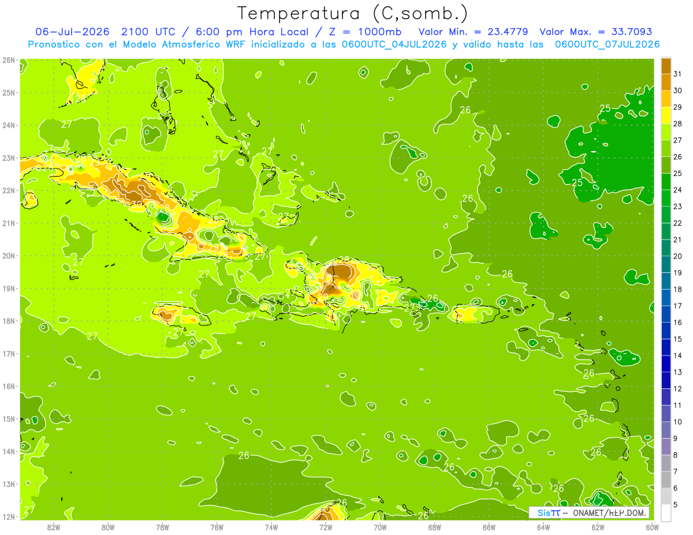Viewport: 693px width, 535px height.
Task: Click the 9 label on the color scale
Action: tap(675, 439)
